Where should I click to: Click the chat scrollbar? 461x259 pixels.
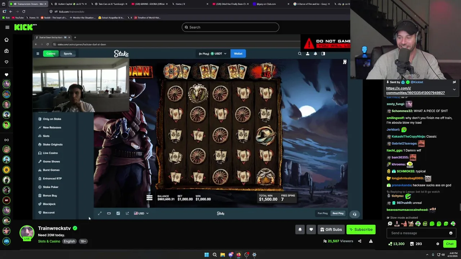460,207
